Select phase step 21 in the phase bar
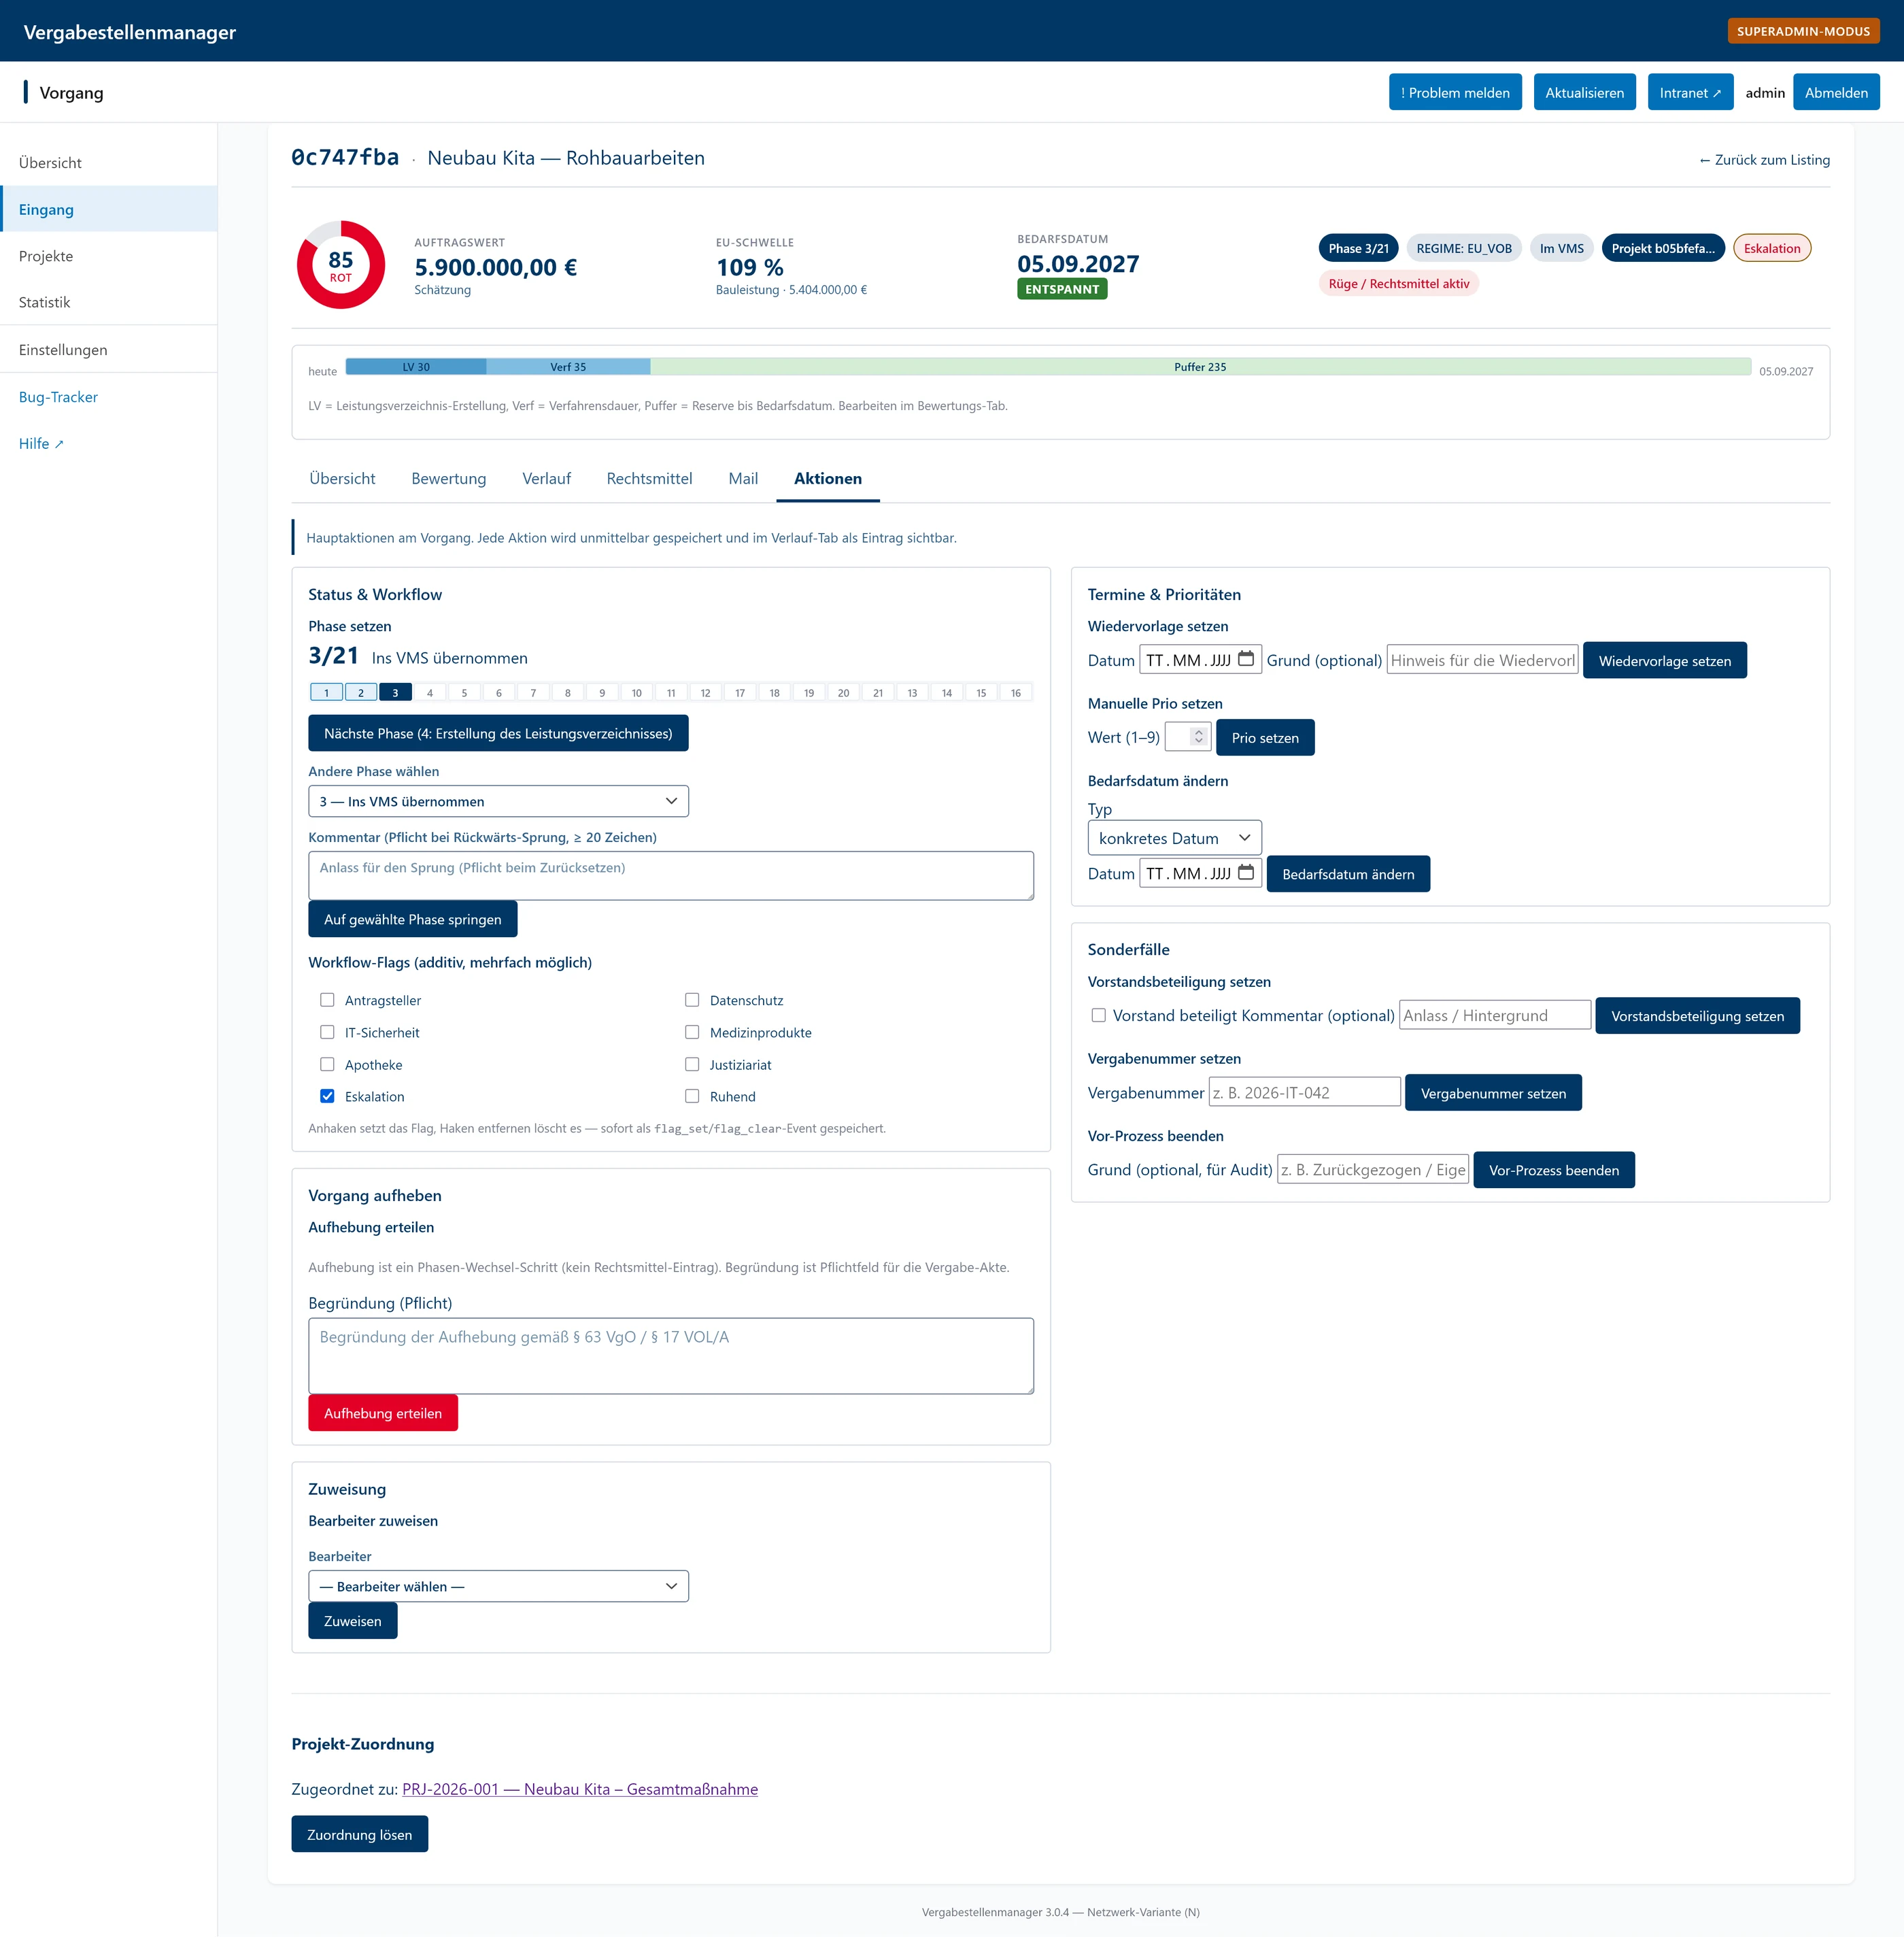The width and height of the screenshot is (1904, 1937). coord(878,692)
